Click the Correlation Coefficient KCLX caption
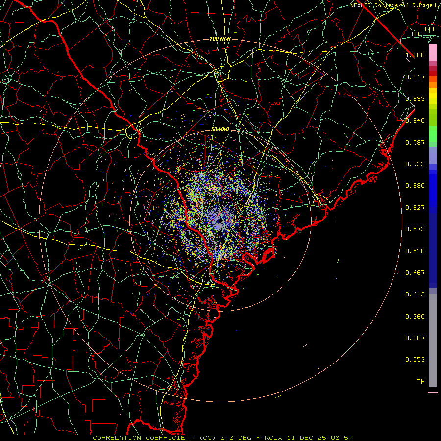Viewport: 441px width, 441px height. (222, 438)
